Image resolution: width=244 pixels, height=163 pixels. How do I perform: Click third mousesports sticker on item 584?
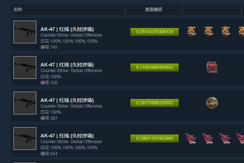click(225, 138)
